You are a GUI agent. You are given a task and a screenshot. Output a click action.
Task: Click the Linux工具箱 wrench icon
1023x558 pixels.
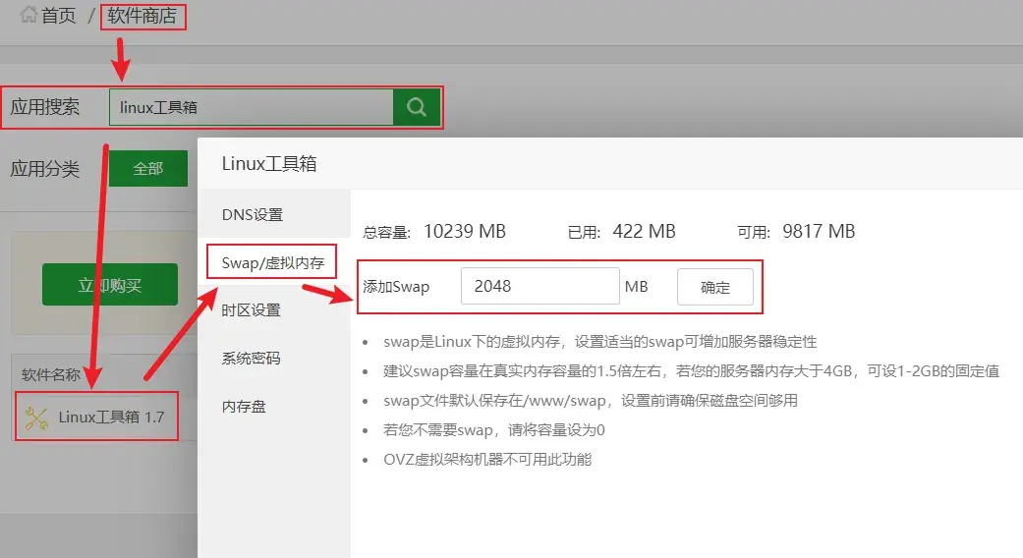pyautogui.click(x=36, y=418)
